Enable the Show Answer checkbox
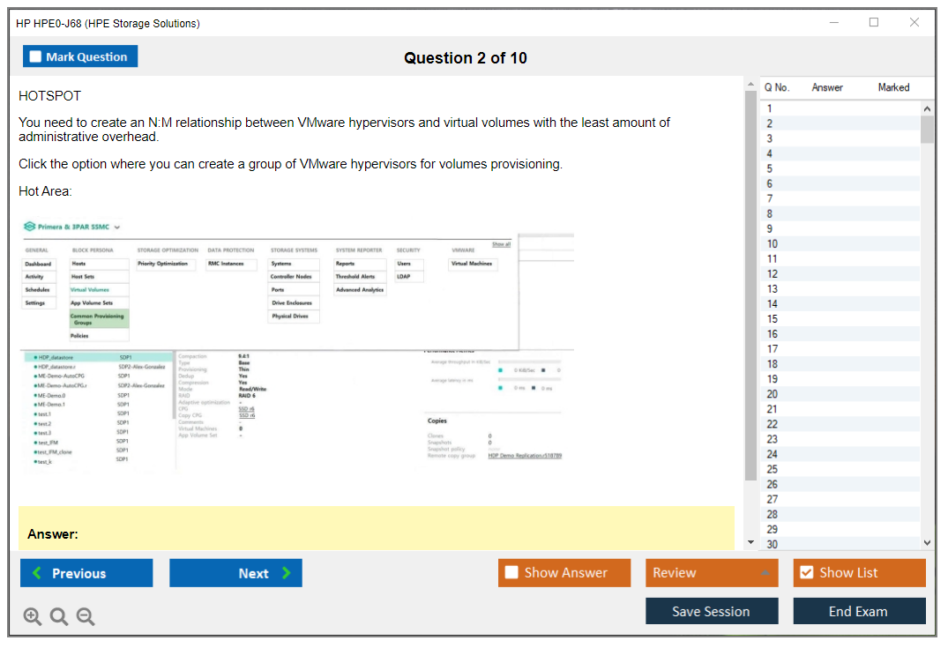Screen dimensions: 948x648 pyautogui.click(x=511, y=573)
